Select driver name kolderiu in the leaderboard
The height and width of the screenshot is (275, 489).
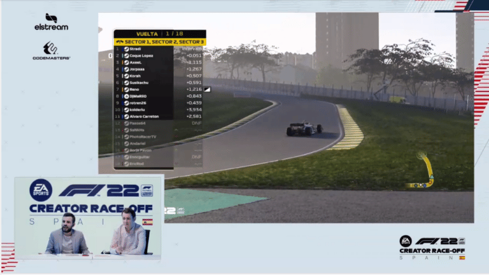point(138,110)
